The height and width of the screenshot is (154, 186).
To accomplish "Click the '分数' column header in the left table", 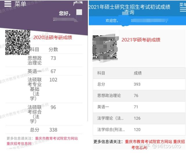I will tap(53, 49).
